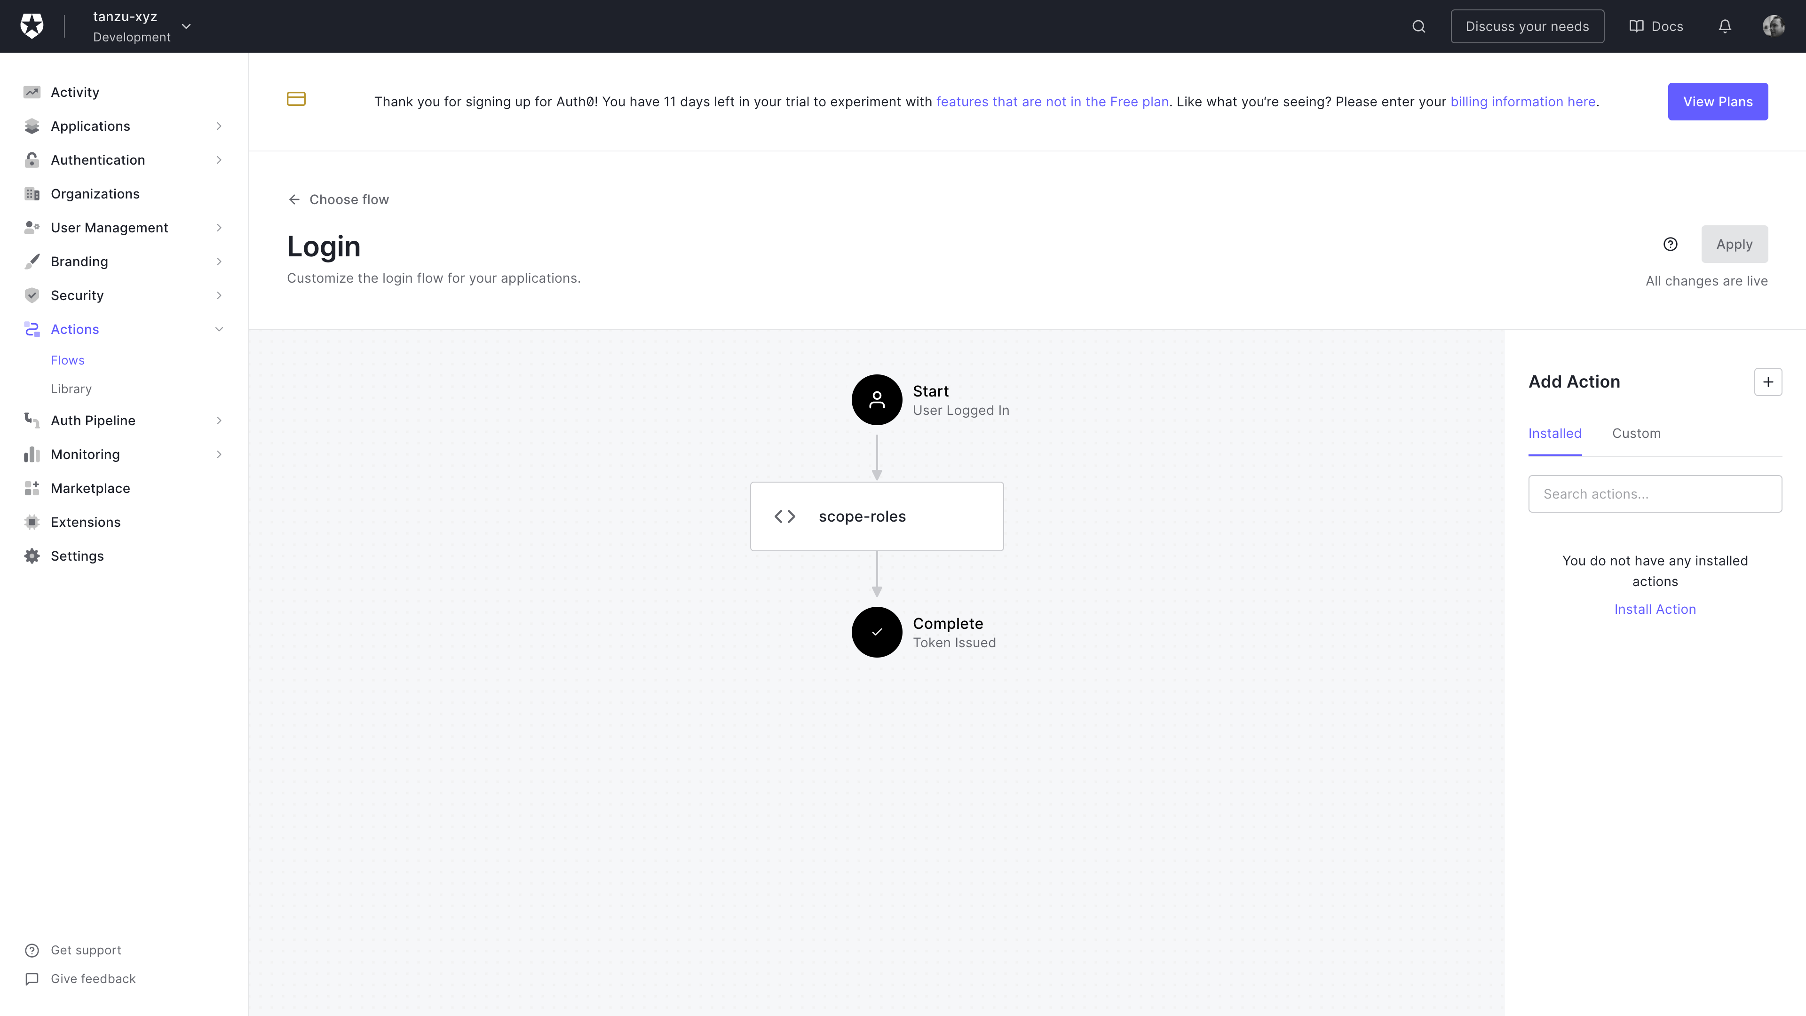Screen dimensions: 1806x1016
Task: Click the Add Action plus icon
Action: (x=1767, y=382)
